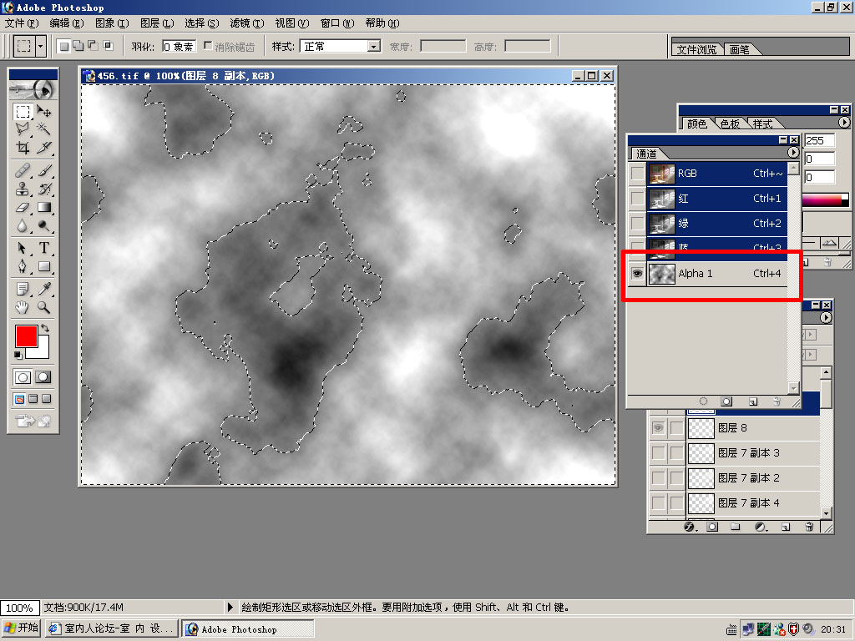The image size is (855, 641).
Task: Open the 文件 menu
Action: (x=22, y=23)
